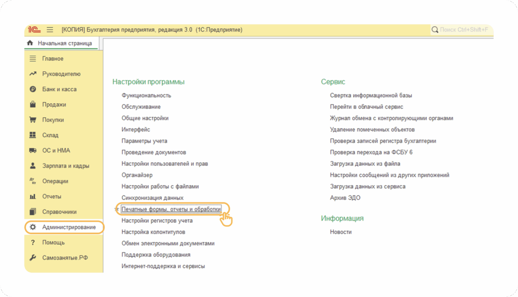
Task: Click the home icon on Начальная страница tab
Action: [x=30, y=44]
